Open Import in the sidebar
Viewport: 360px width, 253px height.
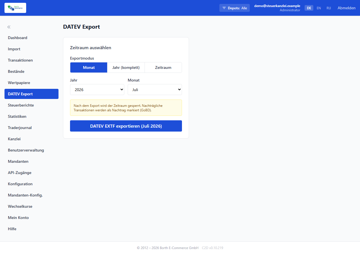pos(31,49)
